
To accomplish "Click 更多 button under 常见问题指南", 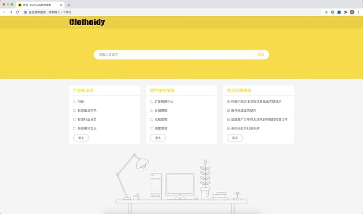I will [235, 138].
